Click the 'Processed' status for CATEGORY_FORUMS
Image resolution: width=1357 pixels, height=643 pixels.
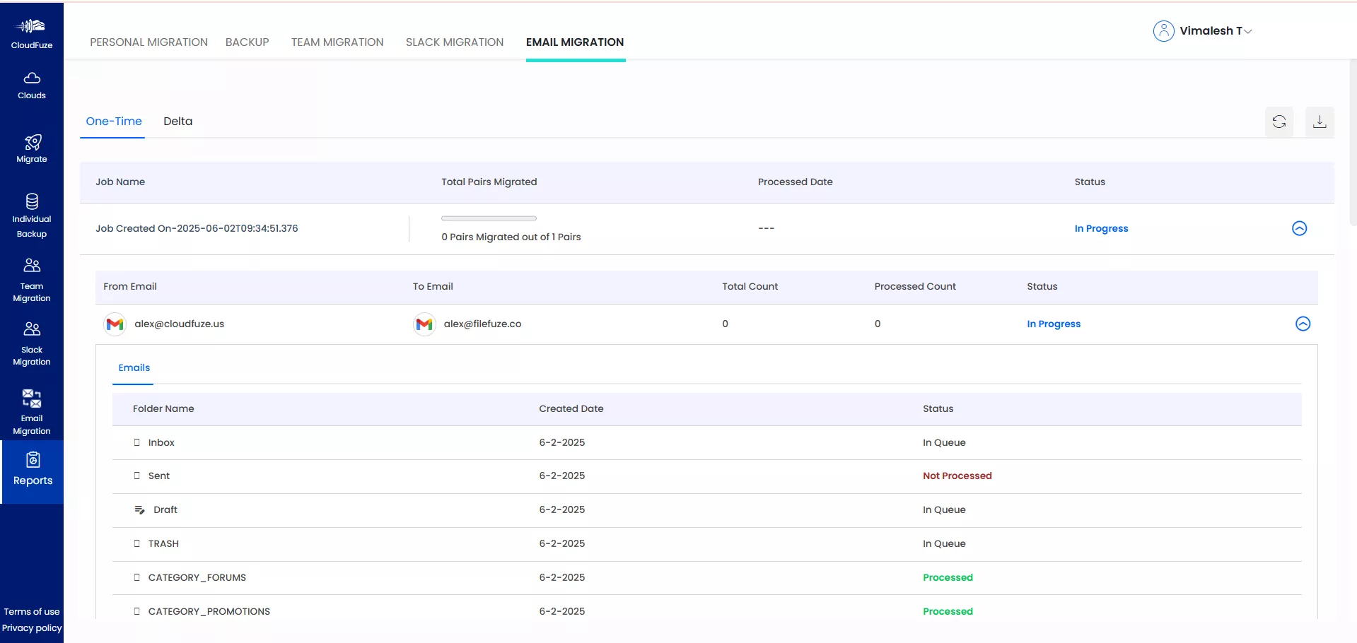pyautogui.click(x=948, y=577)
